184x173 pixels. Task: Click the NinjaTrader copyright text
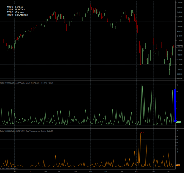tap(10, 169)
